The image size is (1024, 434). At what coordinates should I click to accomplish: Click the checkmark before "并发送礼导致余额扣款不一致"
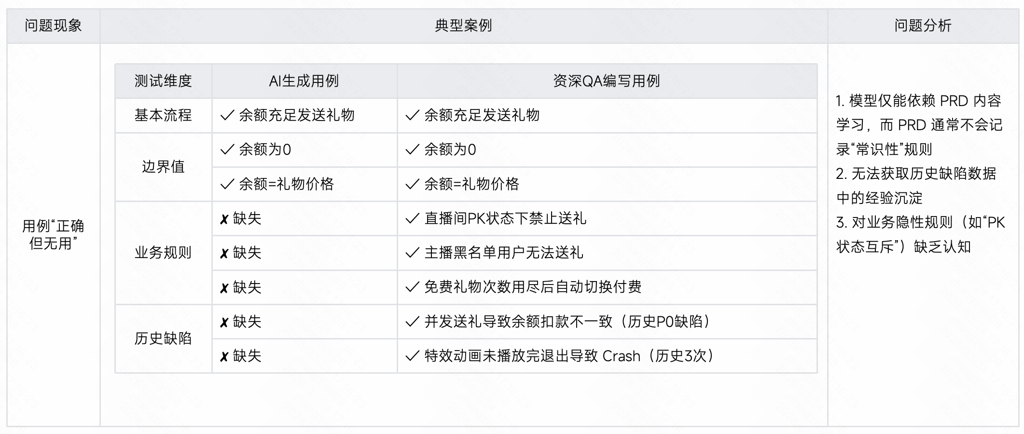tap(412, 322)
